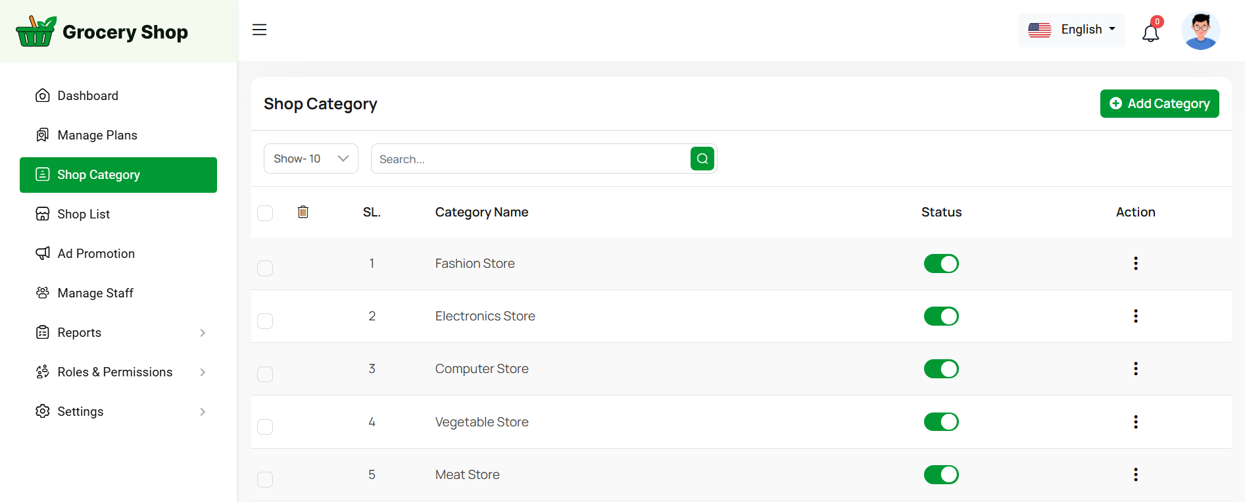Open the Show-10 entries dropdown
Image resolution: width=1245 pixels, height=502 pixels.
[310, 159]
